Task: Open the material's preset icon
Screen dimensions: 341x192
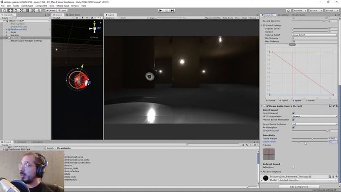Action: 333,177
